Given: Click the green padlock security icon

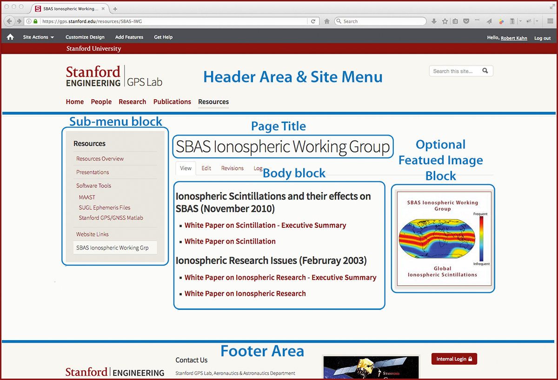Looking at the screenshot, I should tap(35, 21).
